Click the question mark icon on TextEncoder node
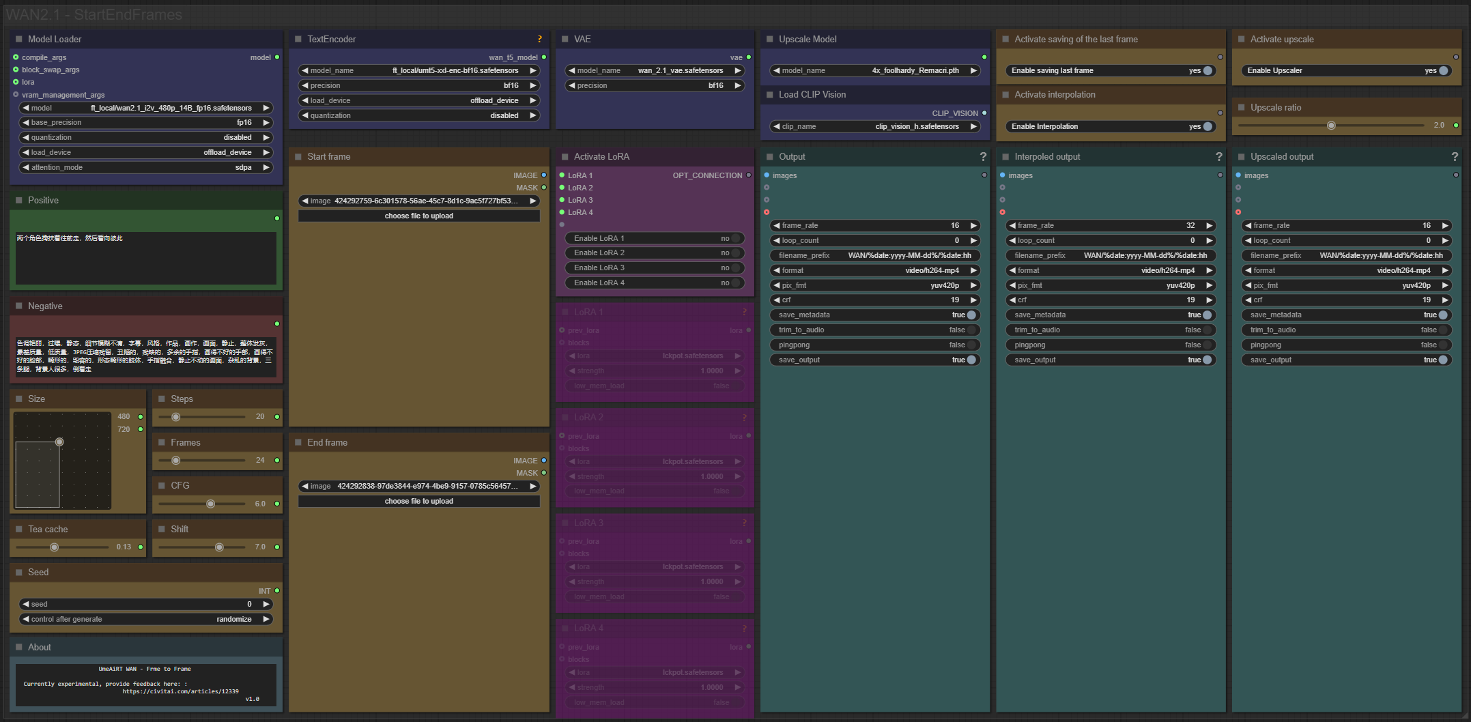Image resolution: width=1471 pixels, height=722 pixels. 539,39
